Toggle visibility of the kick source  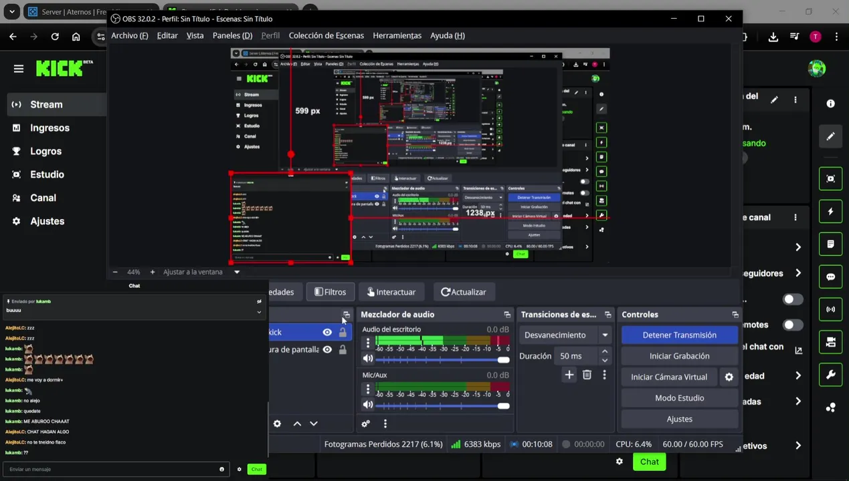(327, 332)
